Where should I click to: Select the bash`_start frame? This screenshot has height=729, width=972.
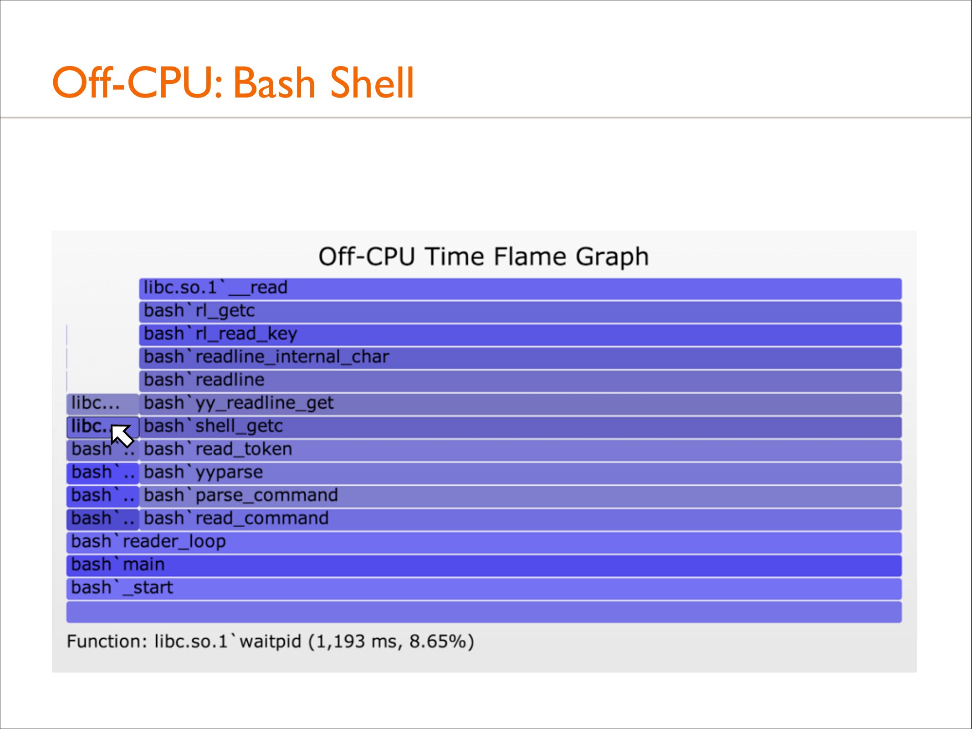[484, 589]
